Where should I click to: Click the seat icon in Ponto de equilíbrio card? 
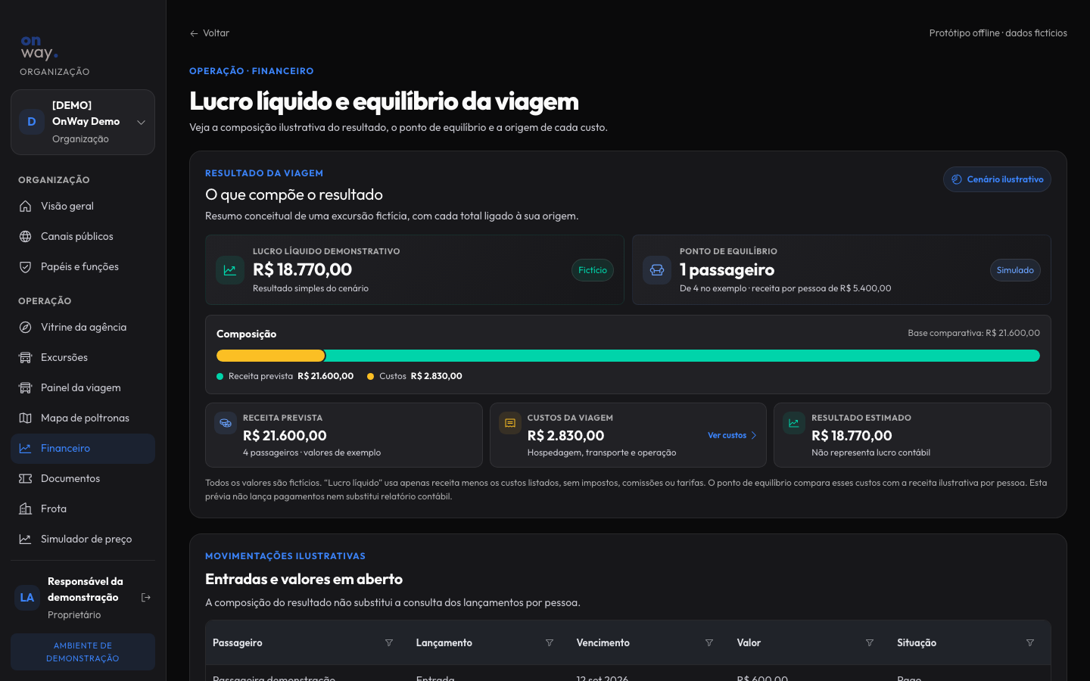656,270
